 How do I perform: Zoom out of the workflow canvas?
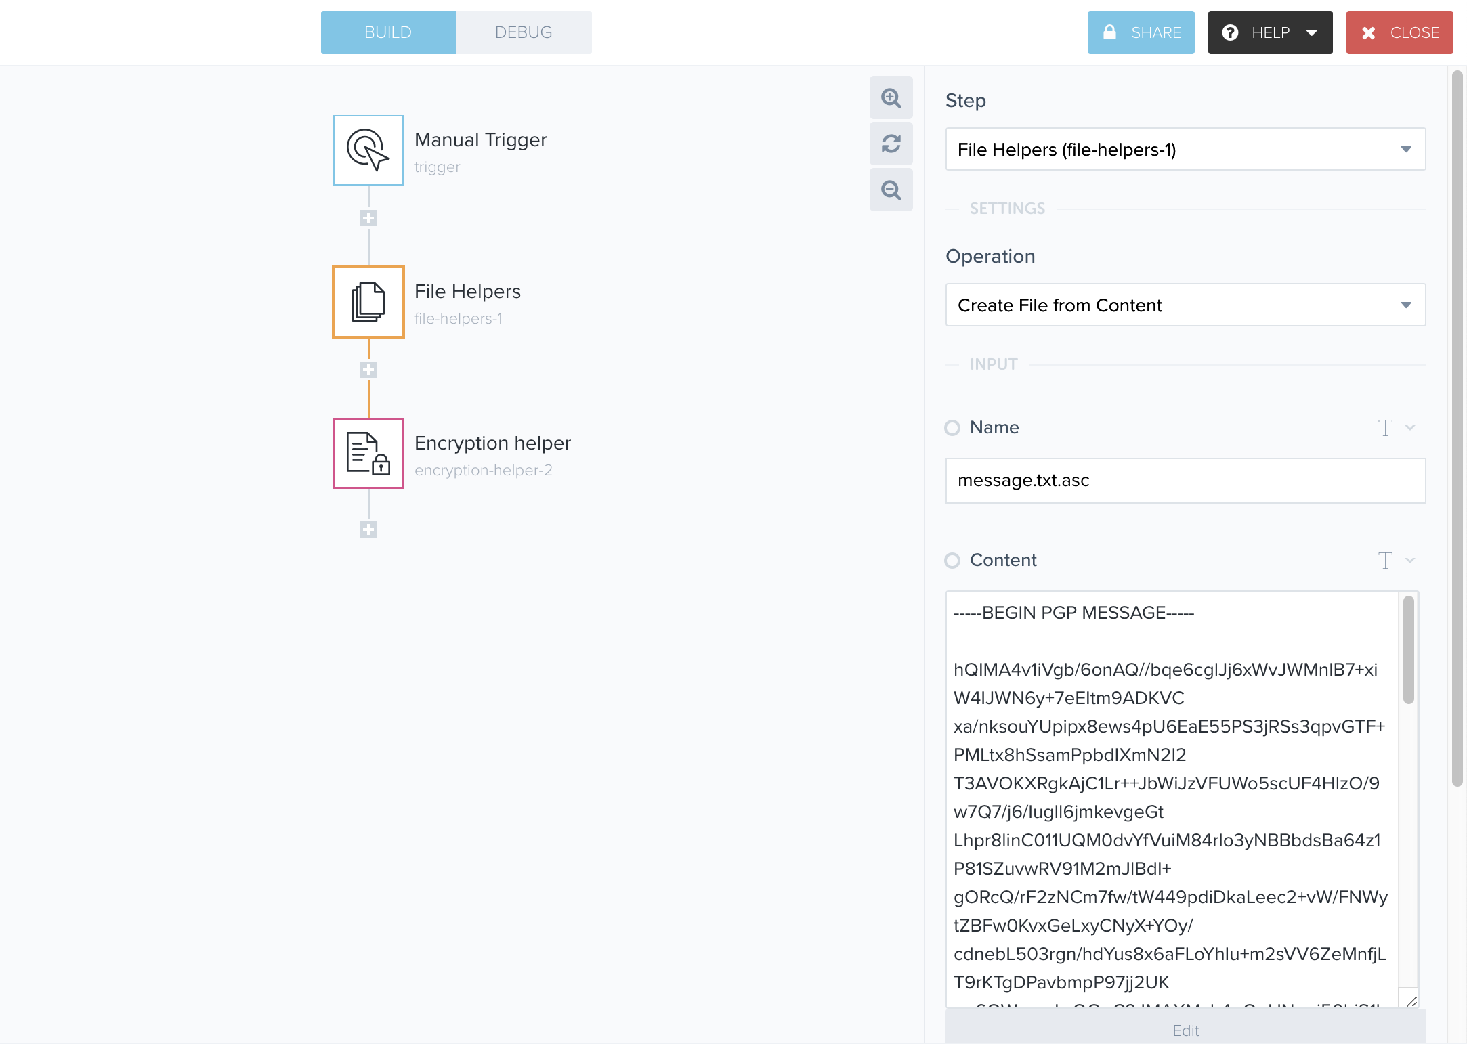(x=891, y=190)
